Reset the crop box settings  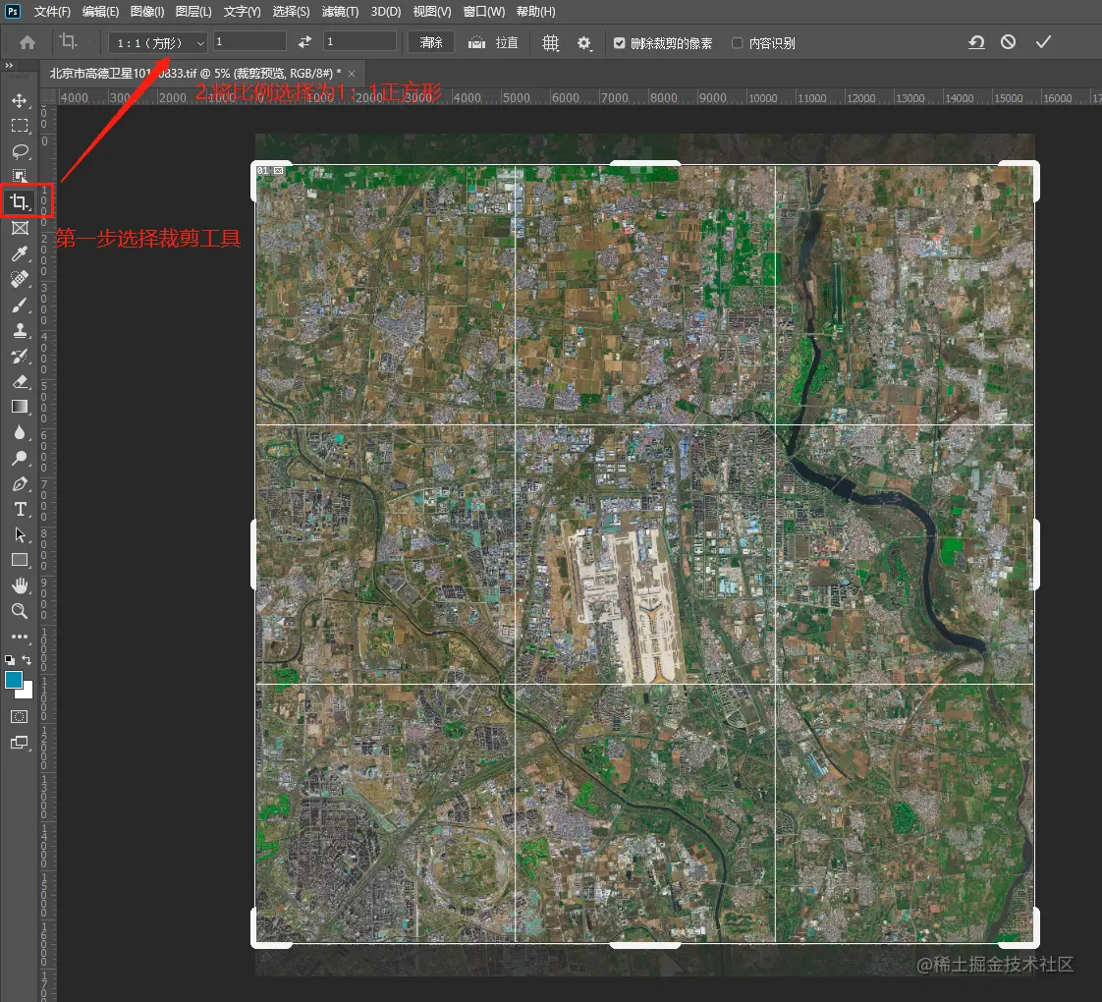tap(976, 42)
